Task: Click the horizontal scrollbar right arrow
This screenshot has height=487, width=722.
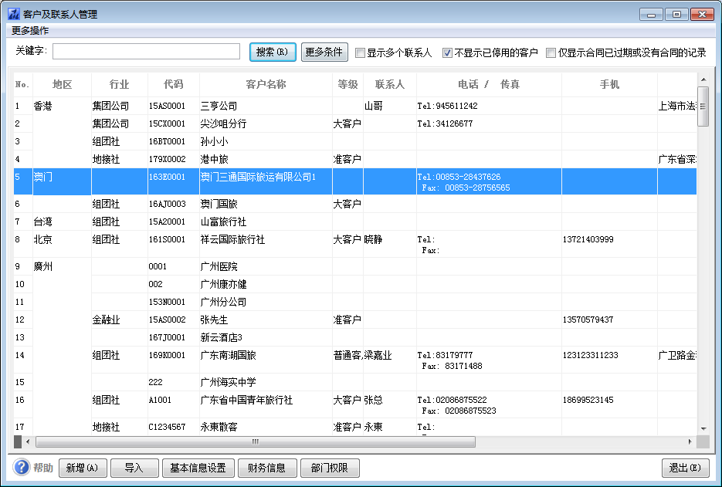Action: point(690,441)
